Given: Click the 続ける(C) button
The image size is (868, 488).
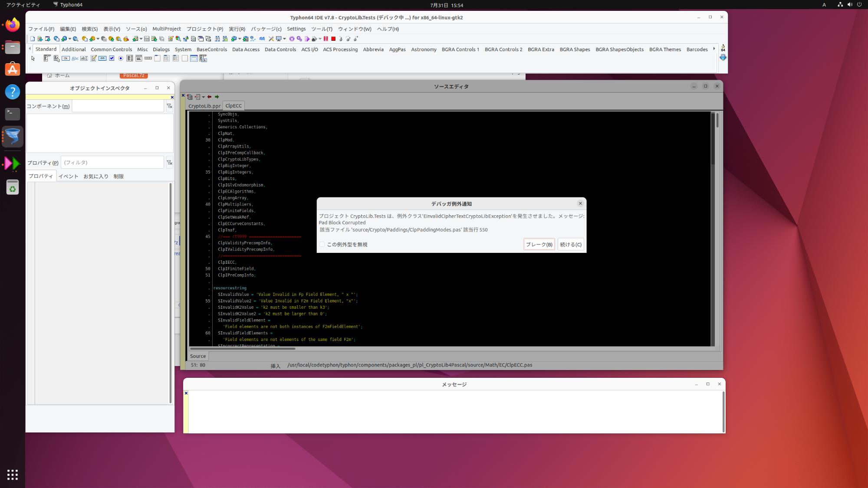Looking at the screenshot, I should point(571,245).
